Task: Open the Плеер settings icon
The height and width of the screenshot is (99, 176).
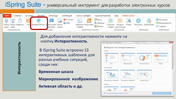Action: click(128, 21)
